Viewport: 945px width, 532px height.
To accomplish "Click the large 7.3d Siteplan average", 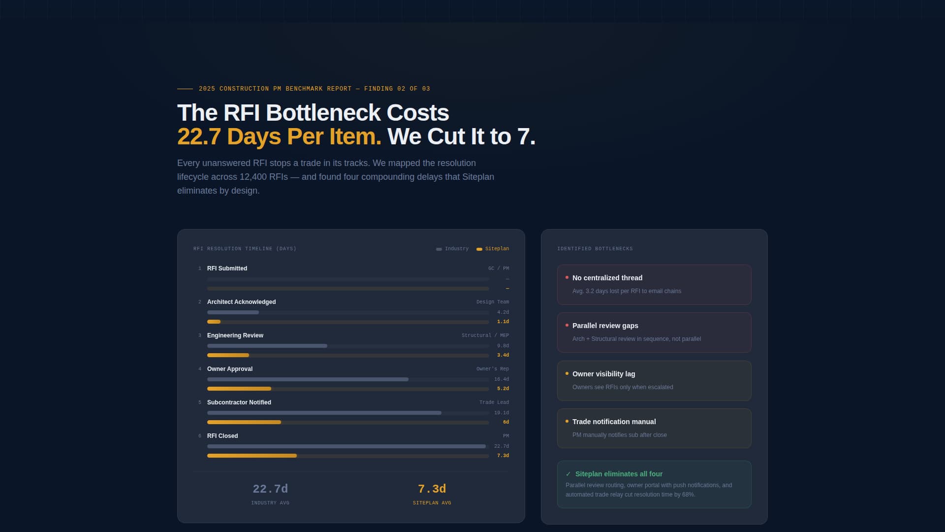I will [432, 489].
